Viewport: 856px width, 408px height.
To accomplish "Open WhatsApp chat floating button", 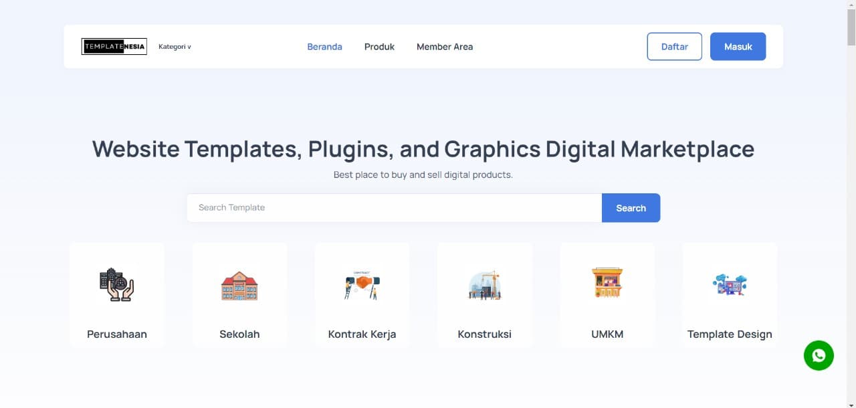I will (x=819, y=356).
